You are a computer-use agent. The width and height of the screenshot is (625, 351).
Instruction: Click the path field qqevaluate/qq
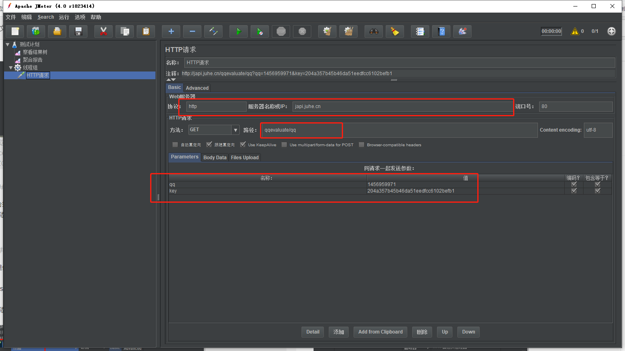pyautogui.click(x=400, y=130)
